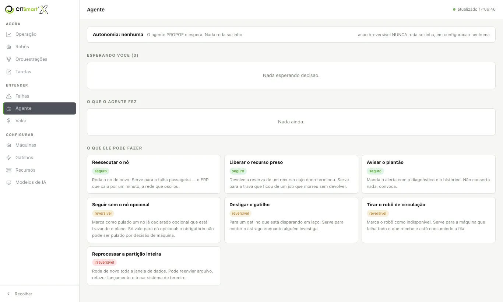Select the Reprocessar a partição inteira title

tap(126, 254)
